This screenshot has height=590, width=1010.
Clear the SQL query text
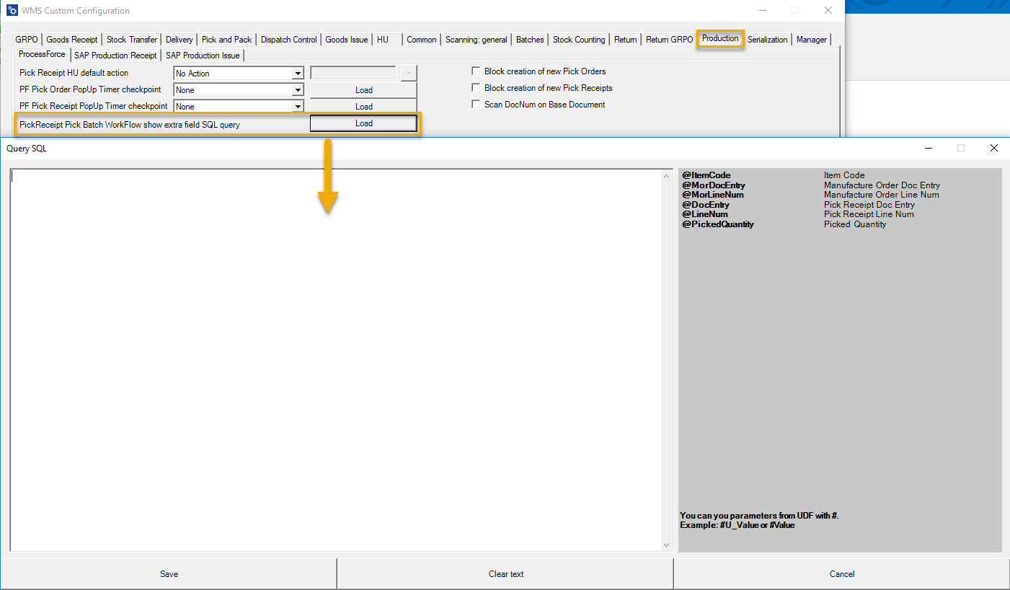(x=505, y=573)
